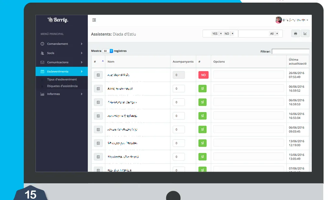Screen dimensions: 333x200
Task: Open Etiquetes d'assistència submenu
Action: (x=62, y=86)
